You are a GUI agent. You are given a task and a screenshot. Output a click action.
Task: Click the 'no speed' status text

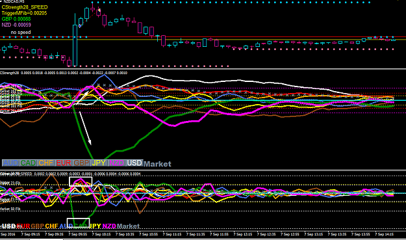click(21, 33)
